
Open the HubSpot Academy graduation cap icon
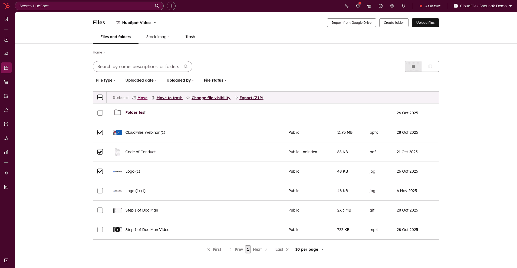tap(358, 6)
